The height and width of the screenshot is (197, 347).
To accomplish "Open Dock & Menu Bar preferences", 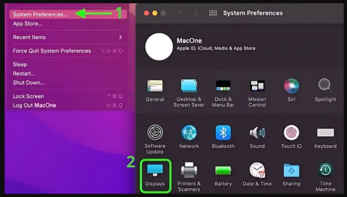I will click(x=223, y=93).
